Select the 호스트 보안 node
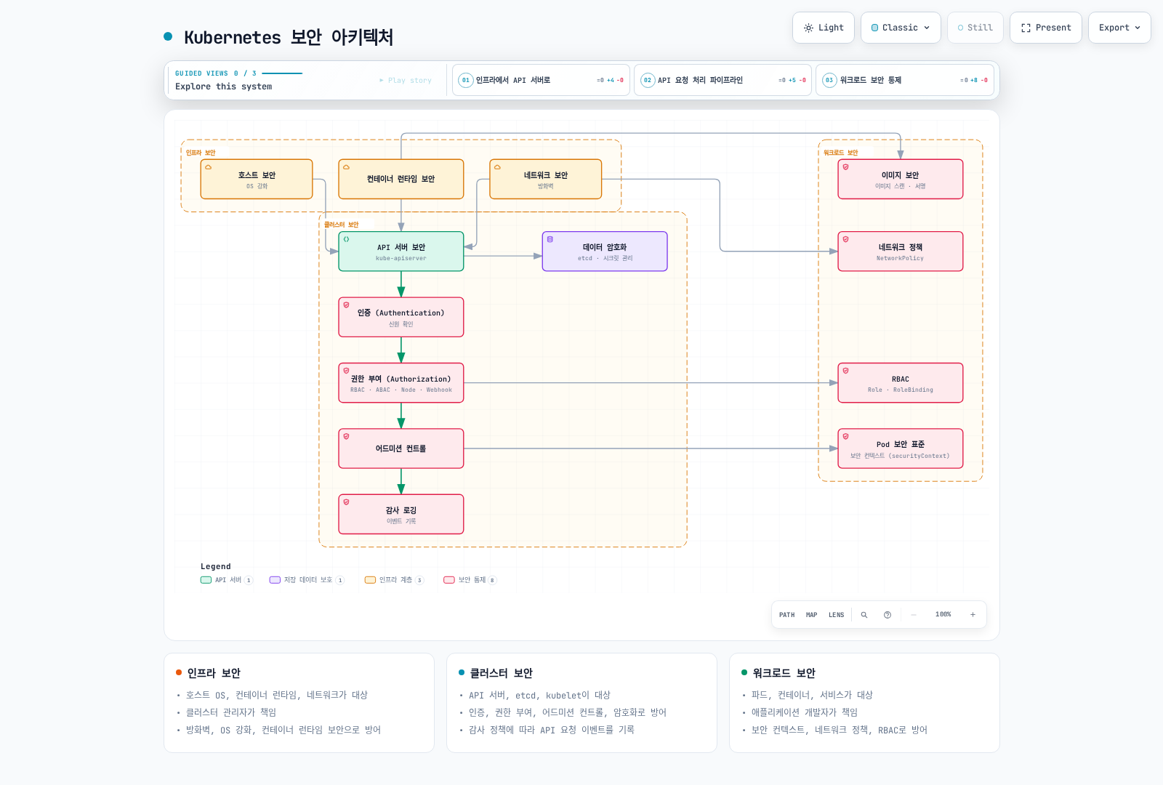This screenshot has height=785, width=1163. 257,179
